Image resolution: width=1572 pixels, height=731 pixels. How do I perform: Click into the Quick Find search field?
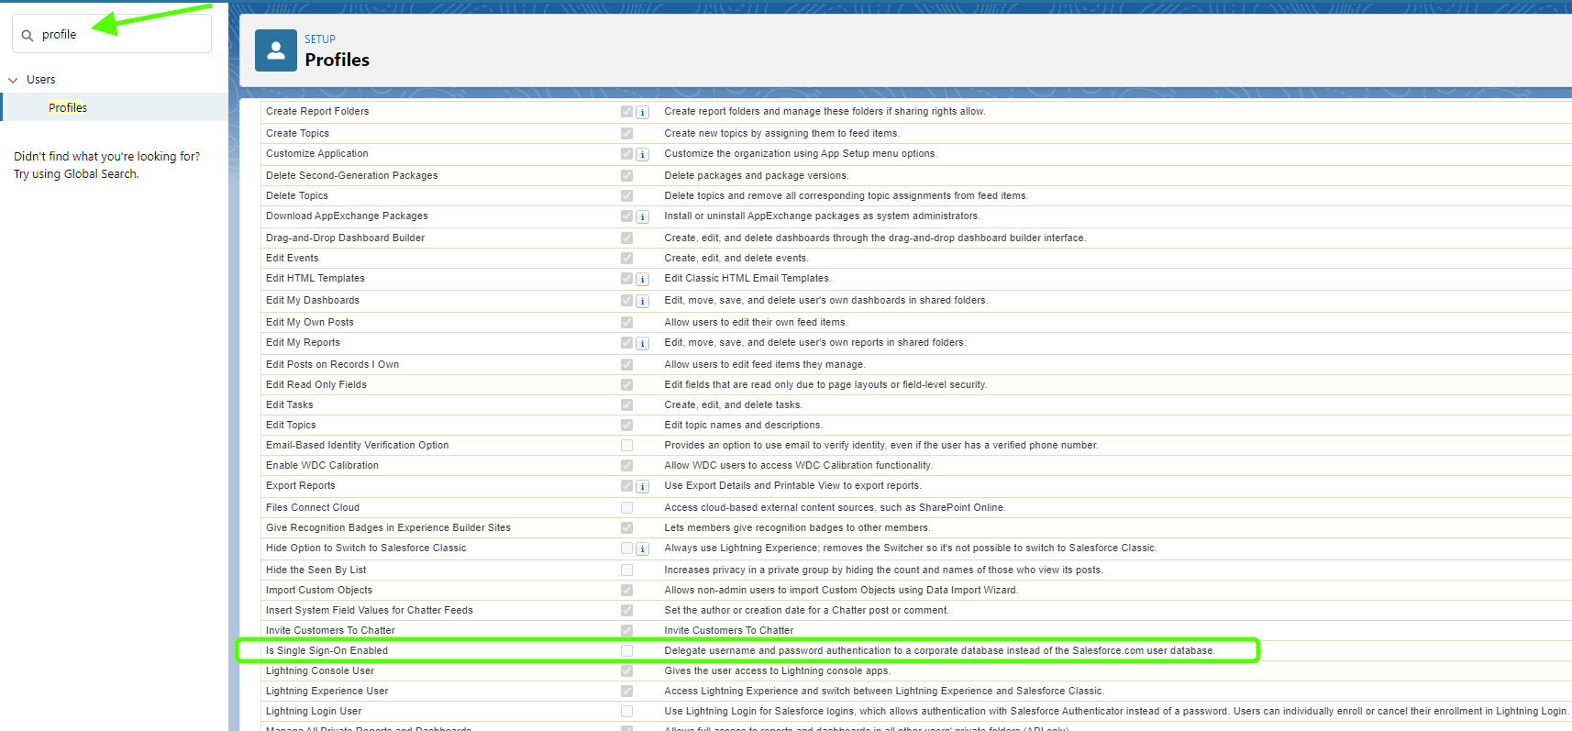click(119, 35)
